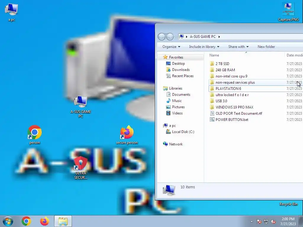Click the Music note icon in Libraries
This screenshot has height=227, width=303.
[168, 100]
